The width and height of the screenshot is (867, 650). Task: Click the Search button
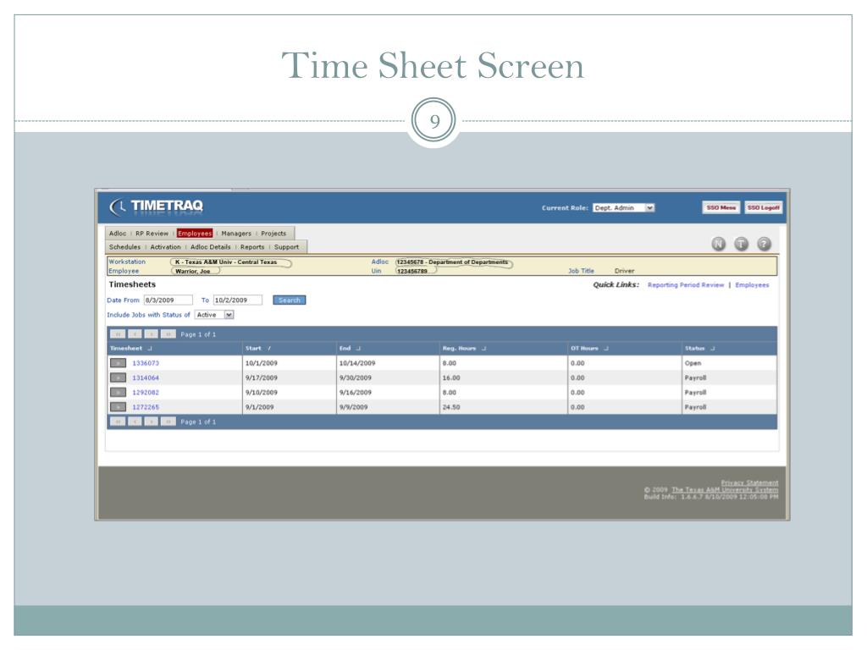click(290, 300)
